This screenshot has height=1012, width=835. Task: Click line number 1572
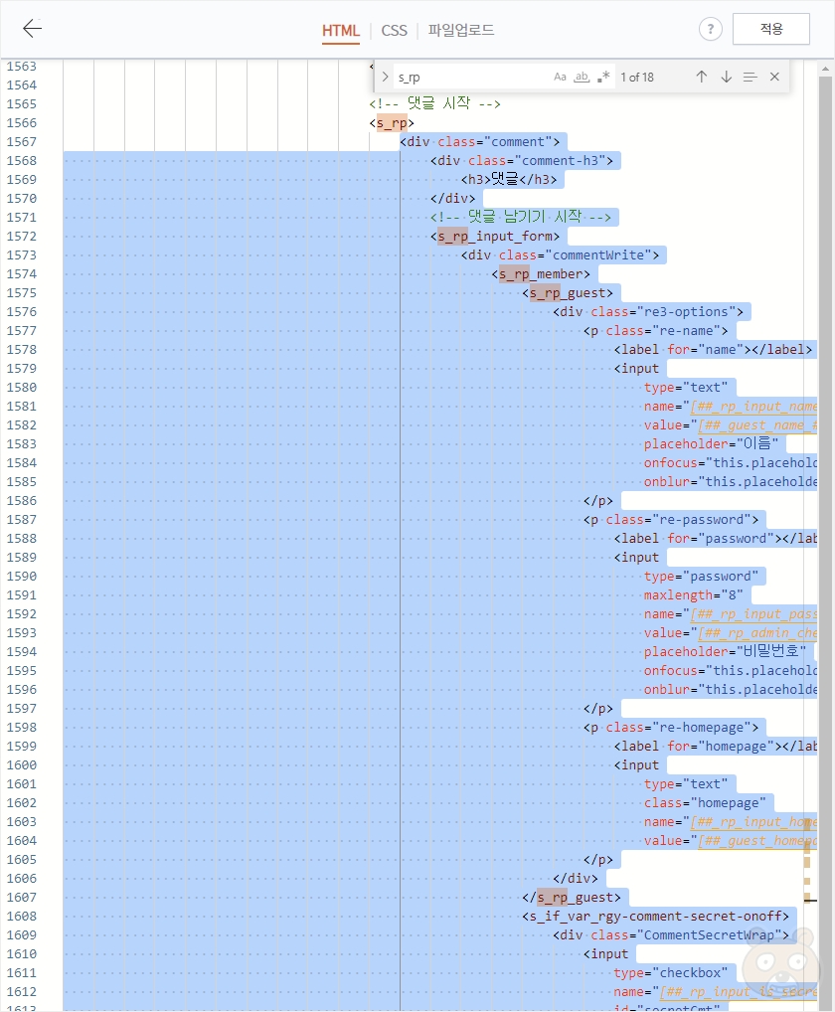22,237
